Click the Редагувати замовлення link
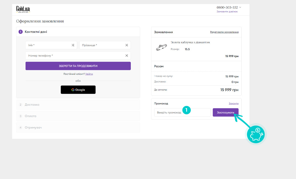This screenshot has height=179, width=296. click(224, 32)
